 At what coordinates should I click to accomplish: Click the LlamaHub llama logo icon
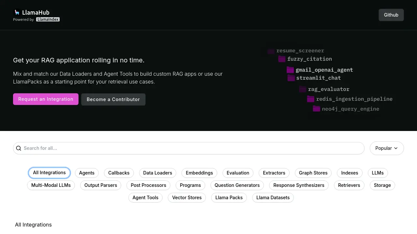tap(17, 12)
